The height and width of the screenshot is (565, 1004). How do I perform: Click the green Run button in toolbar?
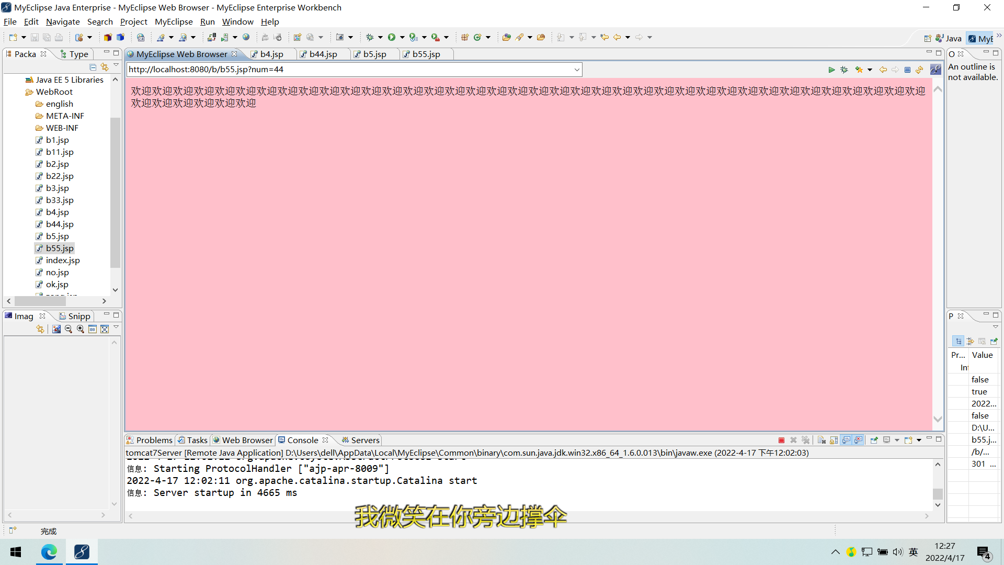coord(392,37)
